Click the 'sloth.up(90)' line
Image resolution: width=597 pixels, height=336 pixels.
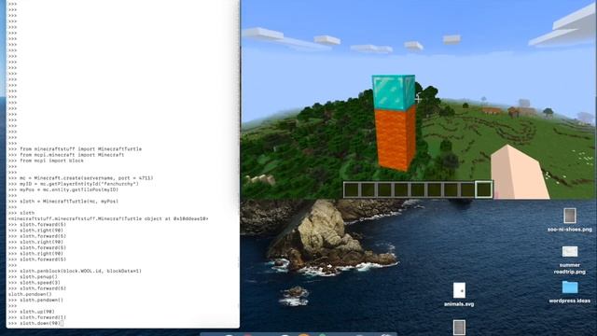(x=37, y=312)
